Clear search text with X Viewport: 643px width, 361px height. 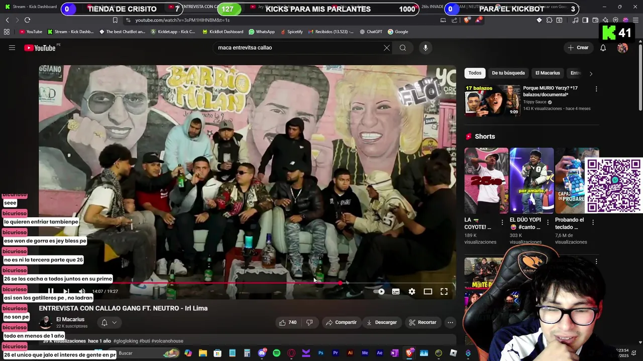coord(387,48)
